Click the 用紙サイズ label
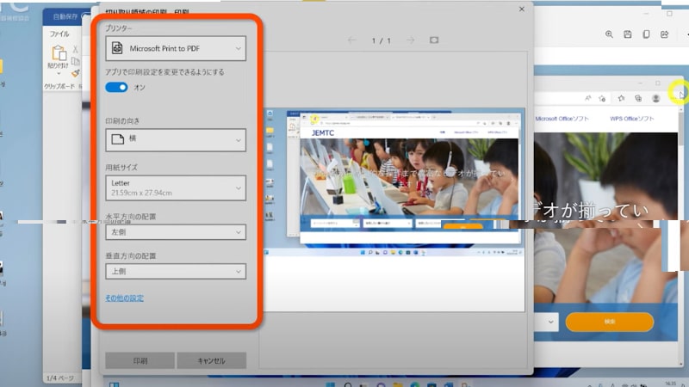Viewport: 689px width, 387px height. point(121,167)
